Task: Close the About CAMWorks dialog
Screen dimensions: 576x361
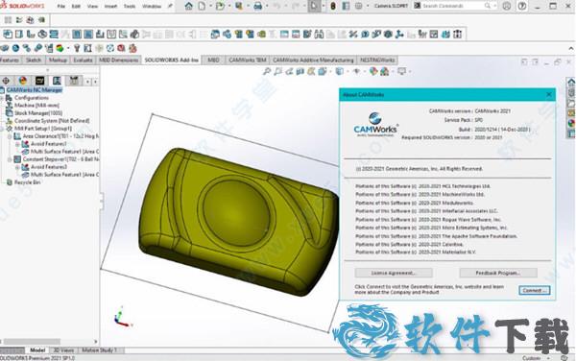Action: [549, 95]
